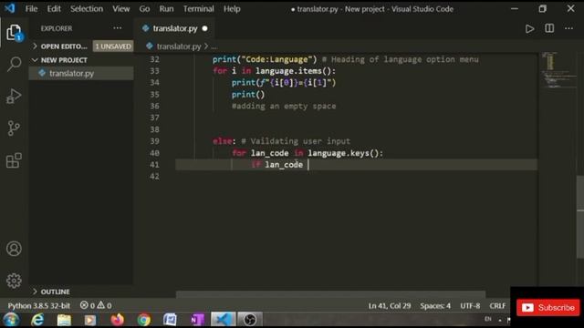Change encoding via UTF-8

pyautogui.click(x=470, y=306)
